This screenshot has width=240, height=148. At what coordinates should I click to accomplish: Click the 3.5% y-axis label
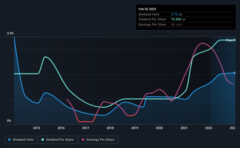pyautogui.click(x=10, y=33)
